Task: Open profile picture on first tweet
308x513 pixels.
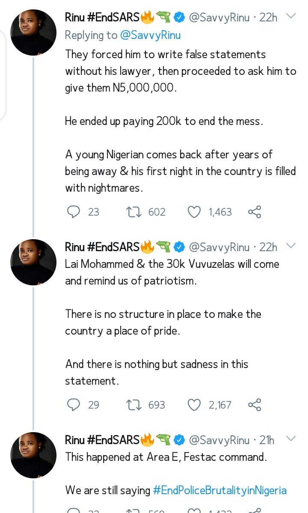Action: coord(33,33)
